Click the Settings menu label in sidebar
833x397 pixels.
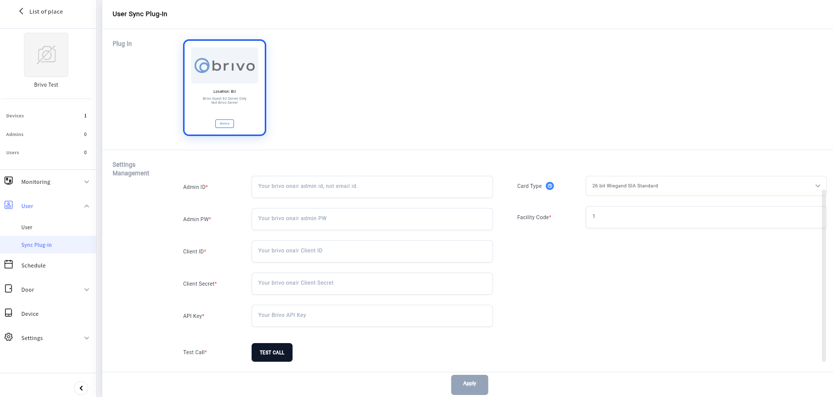[32, 338]
